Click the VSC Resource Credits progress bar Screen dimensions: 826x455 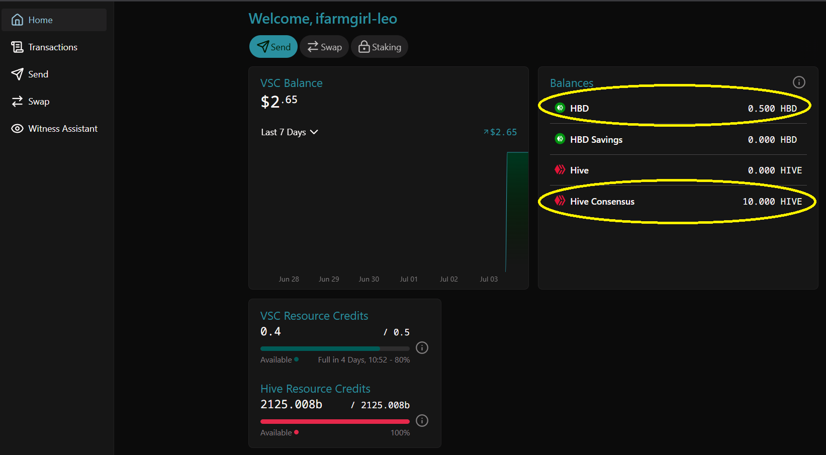coord(335,348)
